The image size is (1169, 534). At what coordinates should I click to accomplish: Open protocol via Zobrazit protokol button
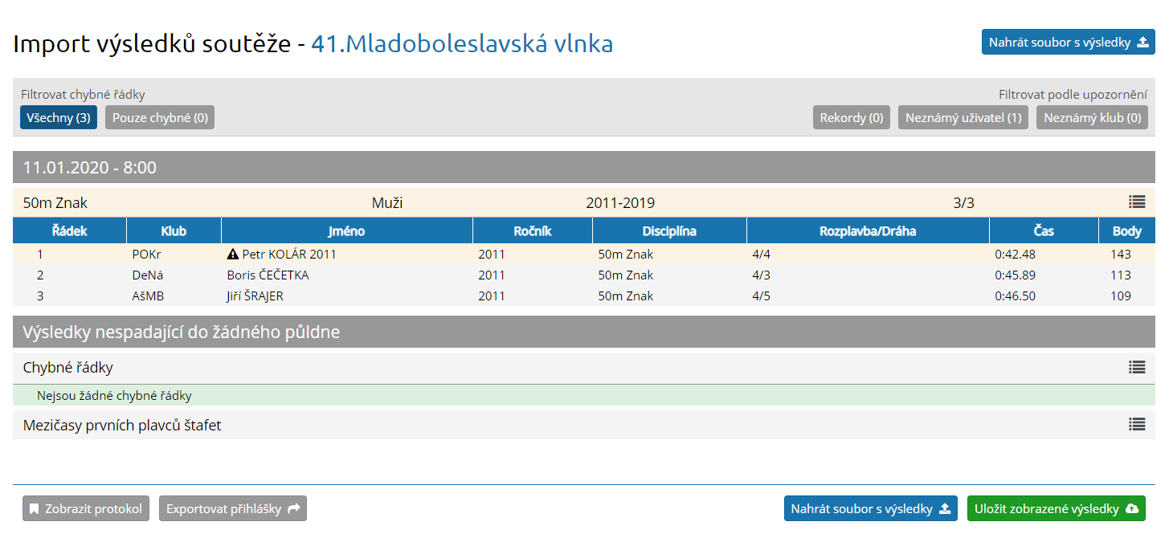86,509
